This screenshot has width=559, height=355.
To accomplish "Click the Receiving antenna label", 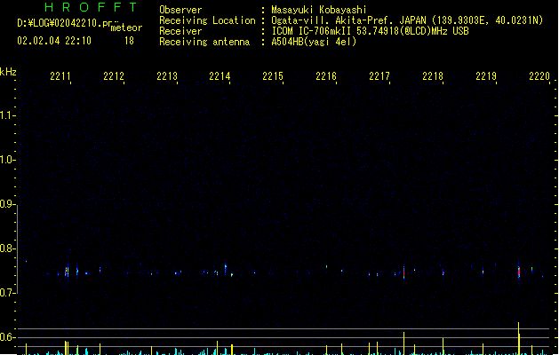I will coord(204,42).
